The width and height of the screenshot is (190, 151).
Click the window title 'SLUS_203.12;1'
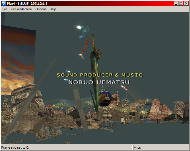click(32, 4)
